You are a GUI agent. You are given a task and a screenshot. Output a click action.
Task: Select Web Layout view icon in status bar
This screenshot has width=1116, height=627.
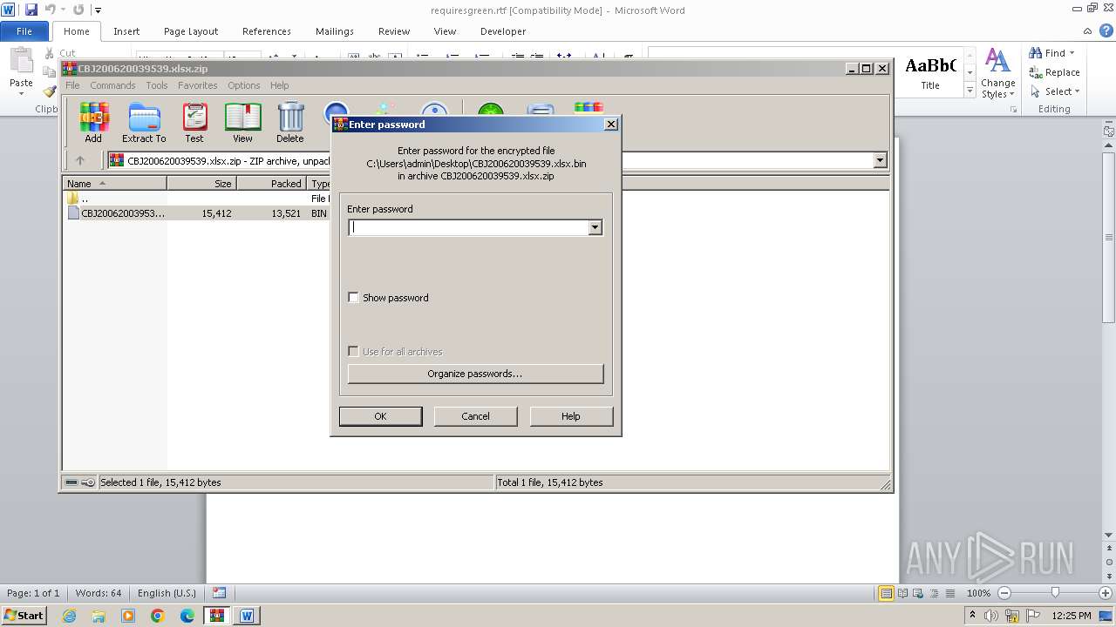[917, 593]
